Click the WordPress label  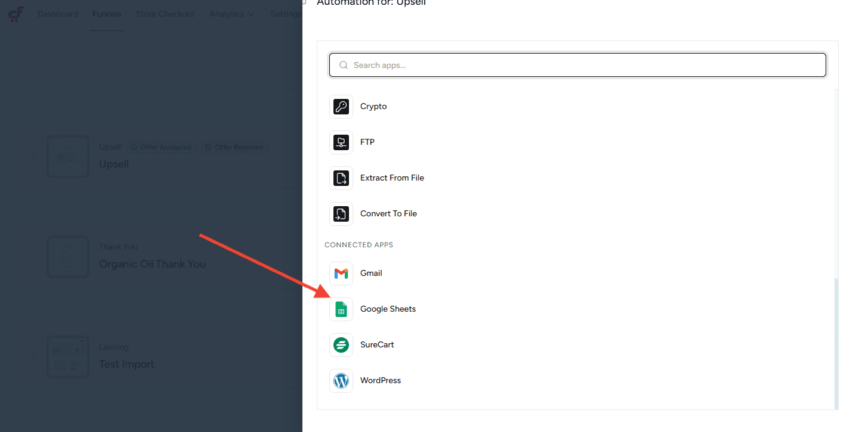coord(381,381)
